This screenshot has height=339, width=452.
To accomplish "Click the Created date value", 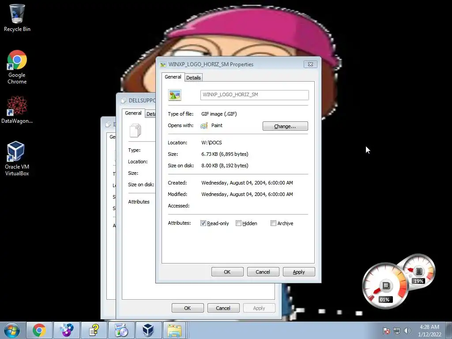I will (x=247, y=183).
